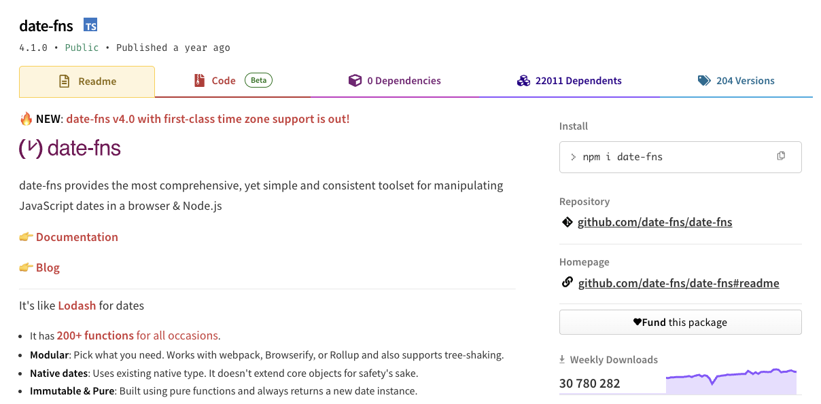Screen dimensions: 821x404
Task: Open the Blog link
Action: (x=48, y=268)
